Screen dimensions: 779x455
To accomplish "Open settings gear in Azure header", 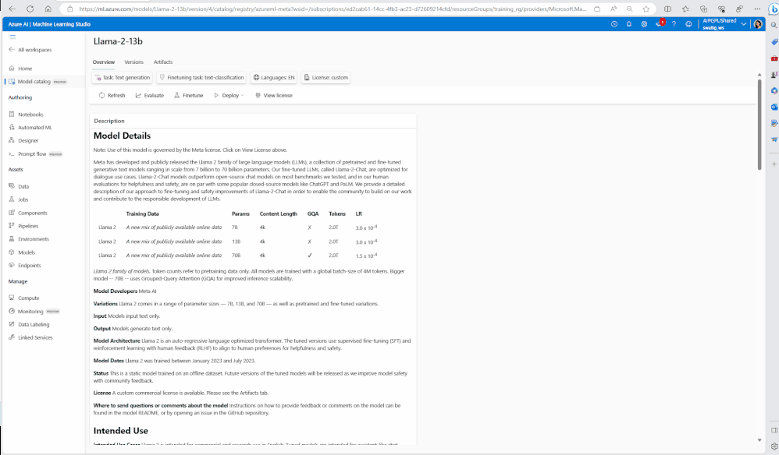I will (x=644, y=24).
